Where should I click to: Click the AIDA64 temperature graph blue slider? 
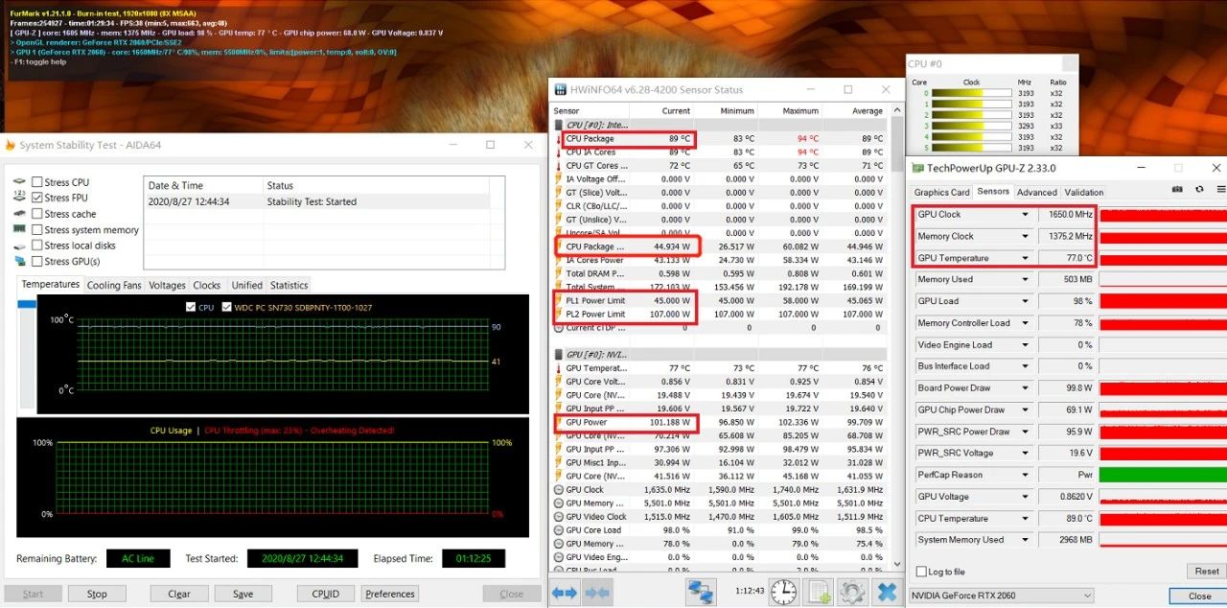[27, 304]
